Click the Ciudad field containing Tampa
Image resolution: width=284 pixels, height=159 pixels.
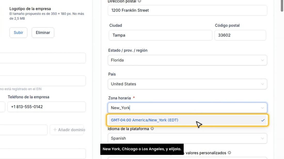tap(161, 35)
